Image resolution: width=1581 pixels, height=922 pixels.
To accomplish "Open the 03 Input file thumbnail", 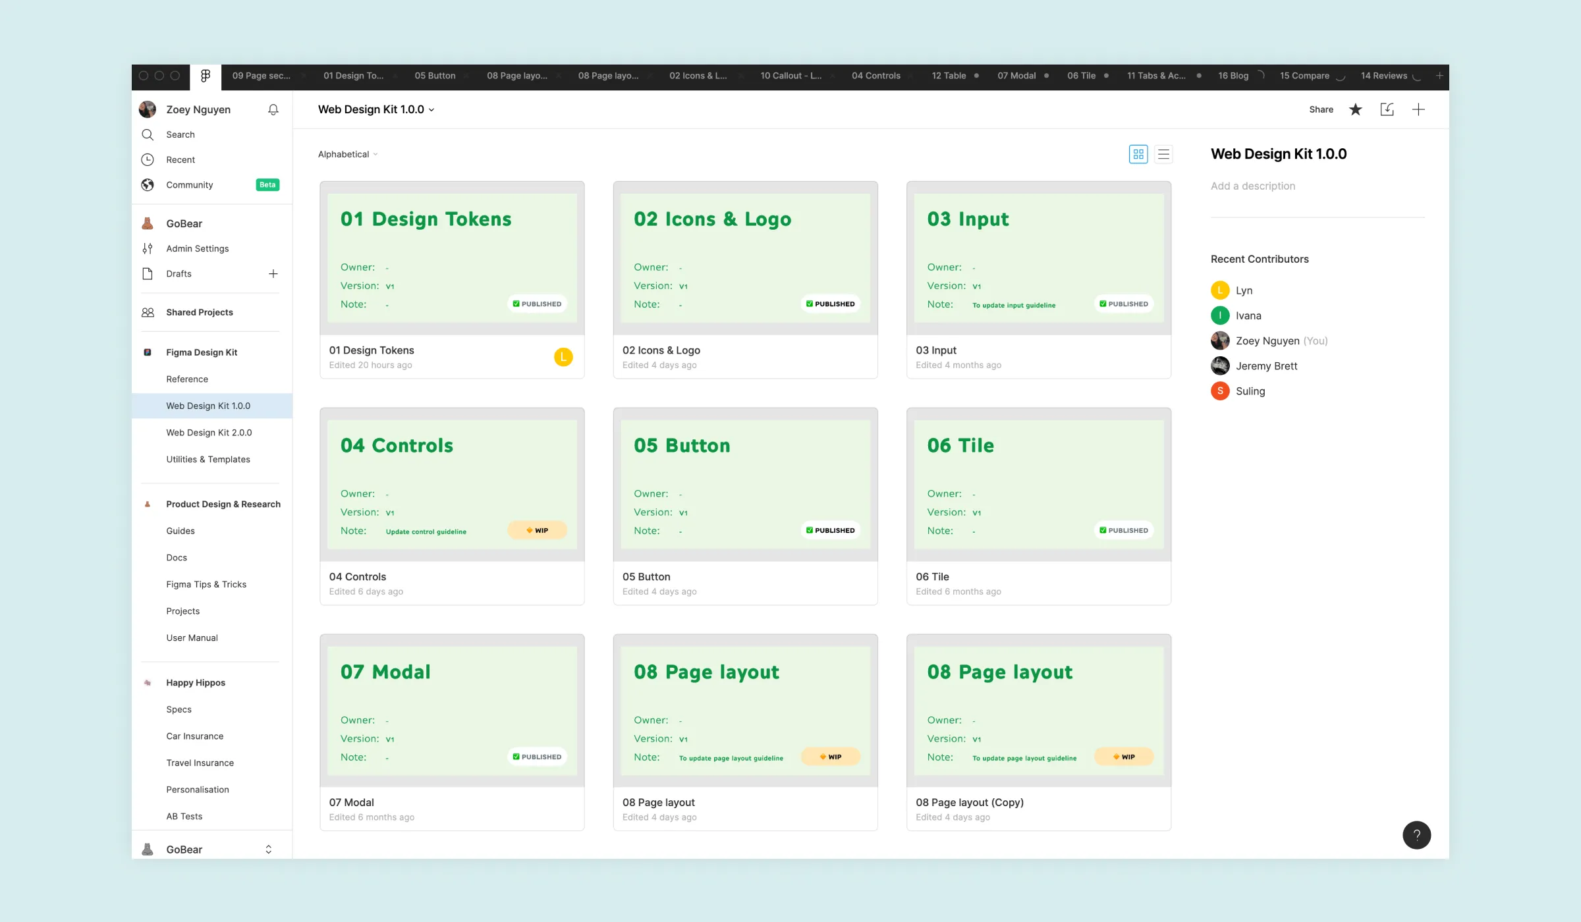I will click(x=1039, y=258).
